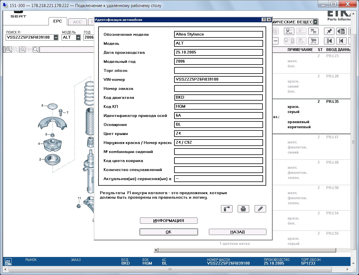Expand the МОДЕЛЬ dropdown arrow
Viewport: 359px width, 275px height.
pyautogui.click(x=78, y=37)
